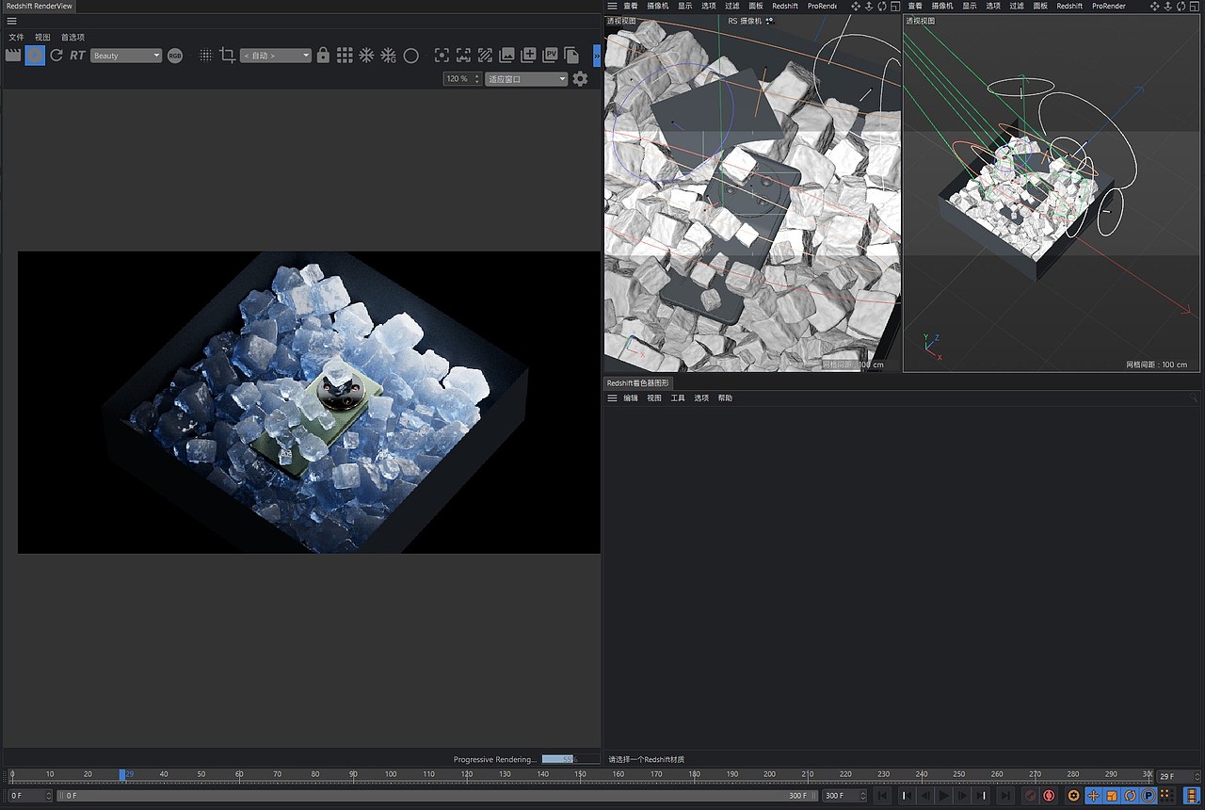Open the 首选项 menu in RenderView

point(72,37)
